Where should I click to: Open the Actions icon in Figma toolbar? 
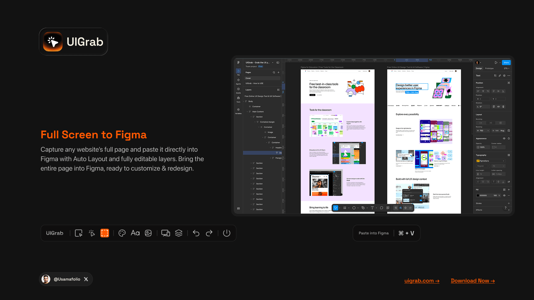coord(388,208)
